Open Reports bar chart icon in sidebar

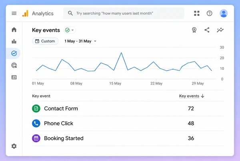[14, 41]
